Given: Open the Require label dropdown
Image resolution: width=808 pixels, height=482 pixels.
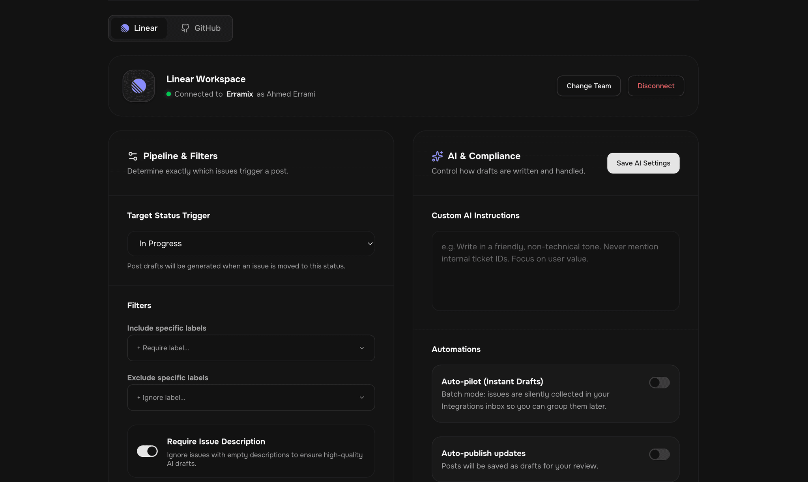Looking at the screenshot, I should coord(251,348).
